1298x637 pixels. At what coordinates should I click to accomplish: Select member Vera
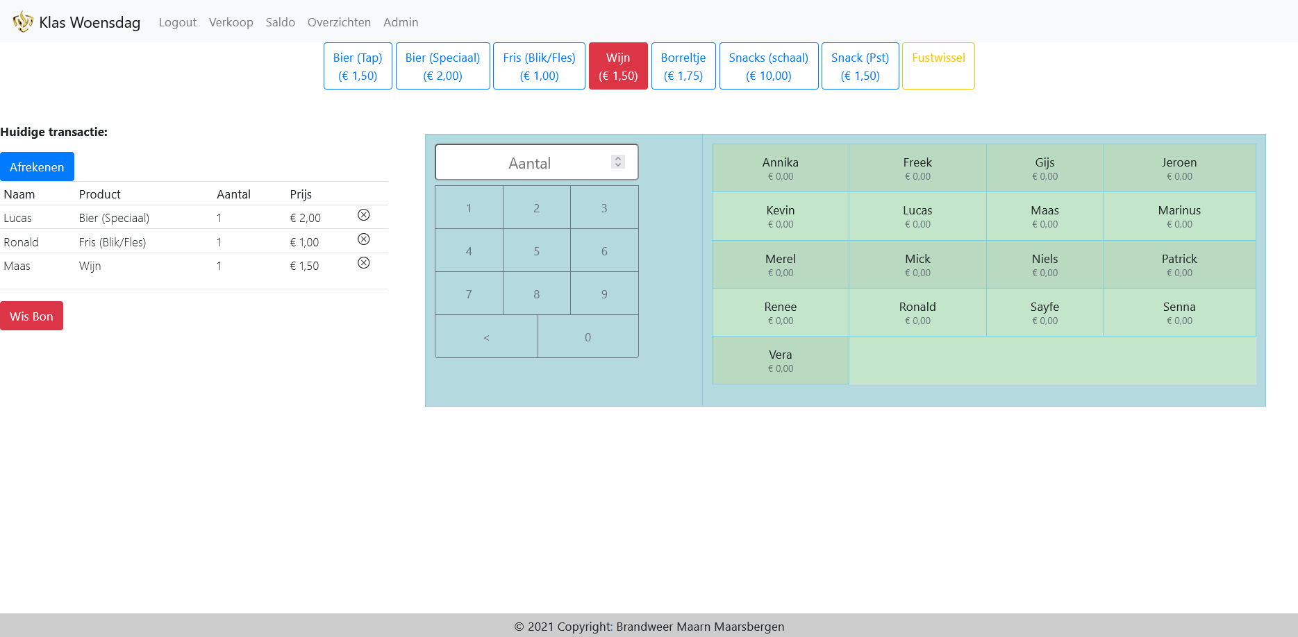click(x=780, y=360)
